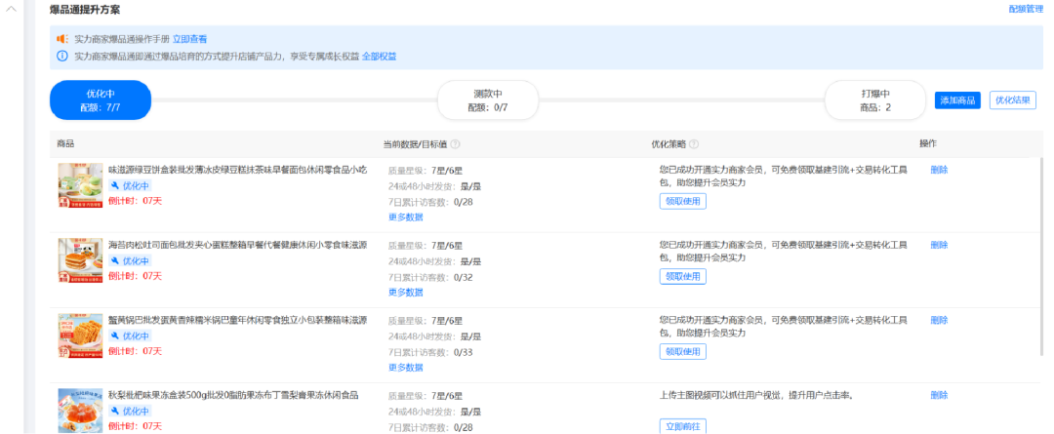
Task: Switch to the 打爆中 stage tab
Action: (874, 100)
